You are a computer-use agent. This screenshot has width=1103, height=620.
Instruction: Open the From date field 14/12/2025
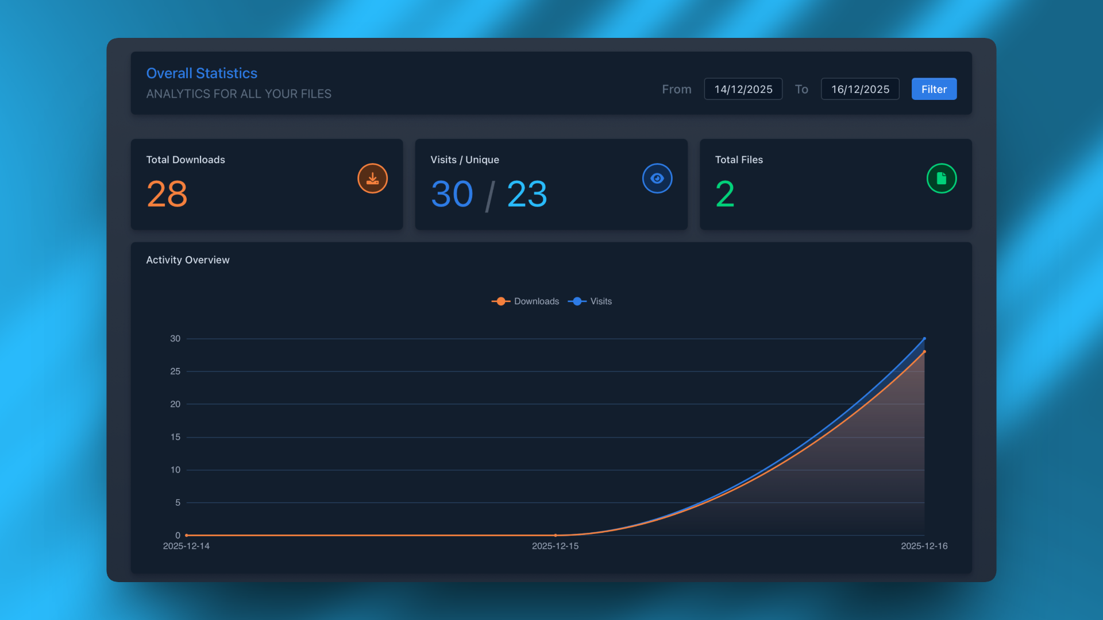point(743,89)
